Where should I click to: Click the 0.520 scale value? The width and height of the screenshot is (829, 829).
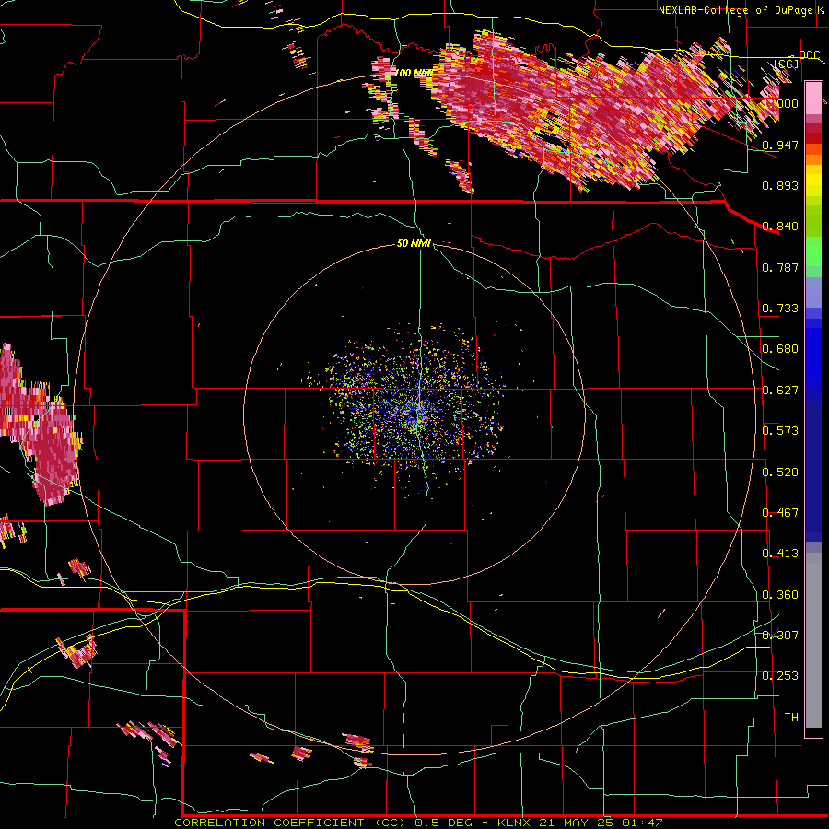(x=780, y=472)
